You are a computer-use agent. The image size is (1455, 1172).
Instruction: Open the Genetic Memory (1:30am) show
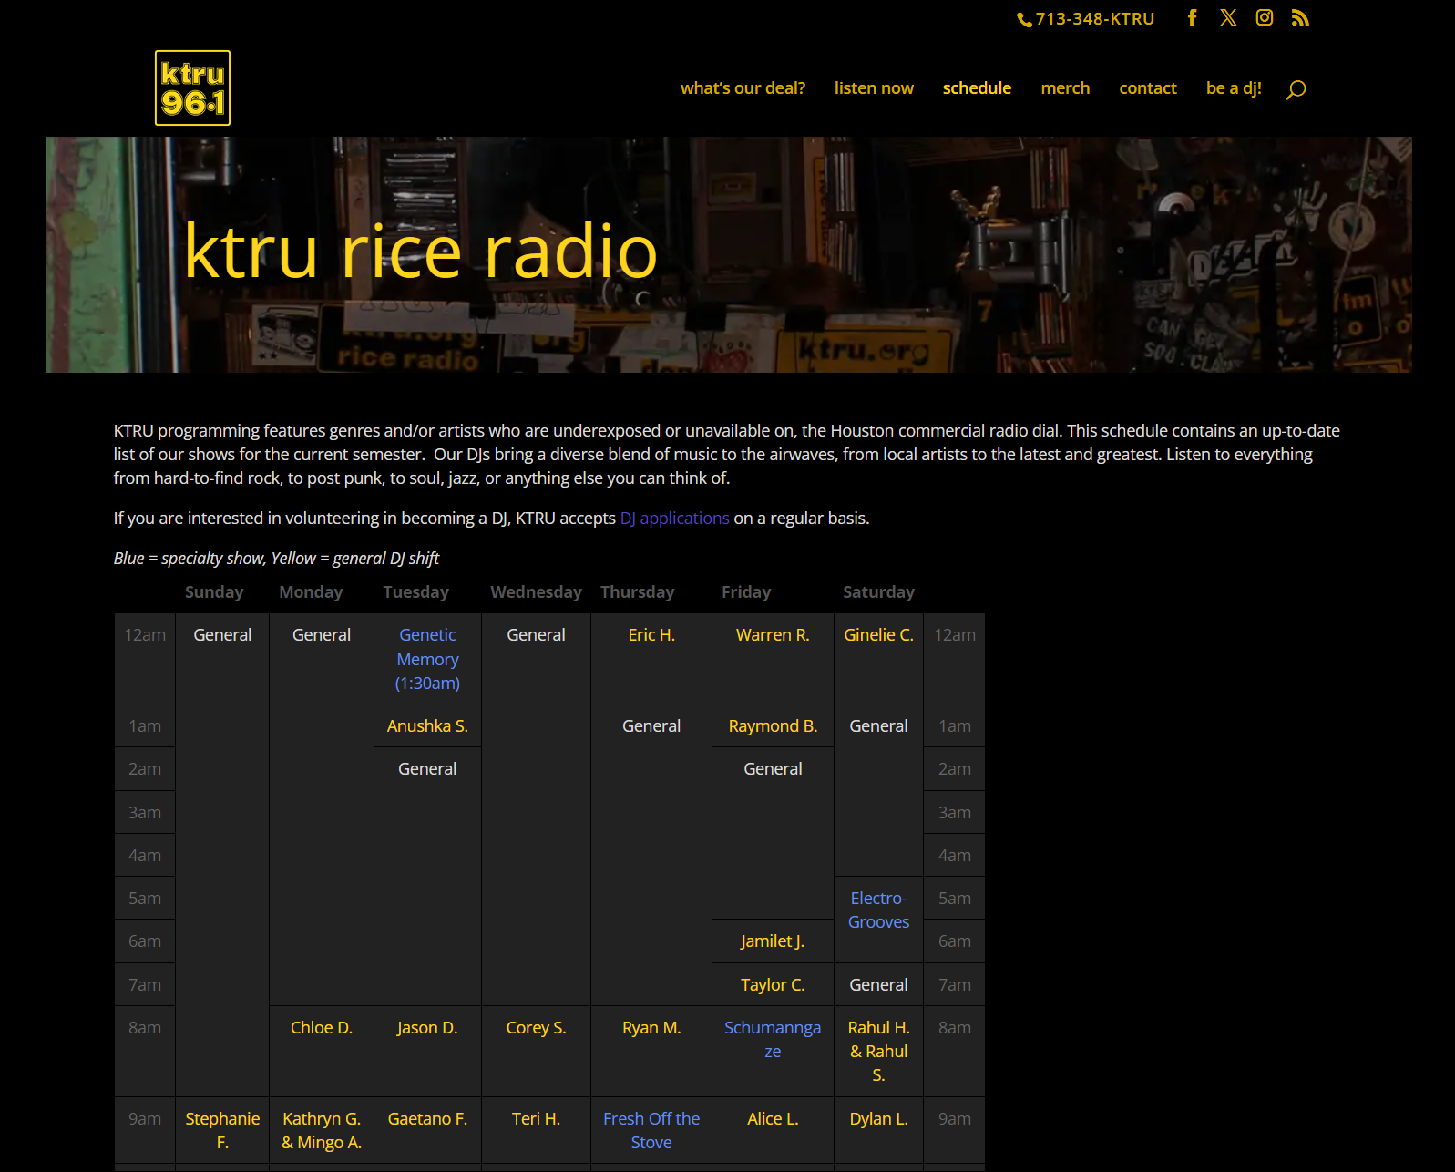click(x=427, y=659)
